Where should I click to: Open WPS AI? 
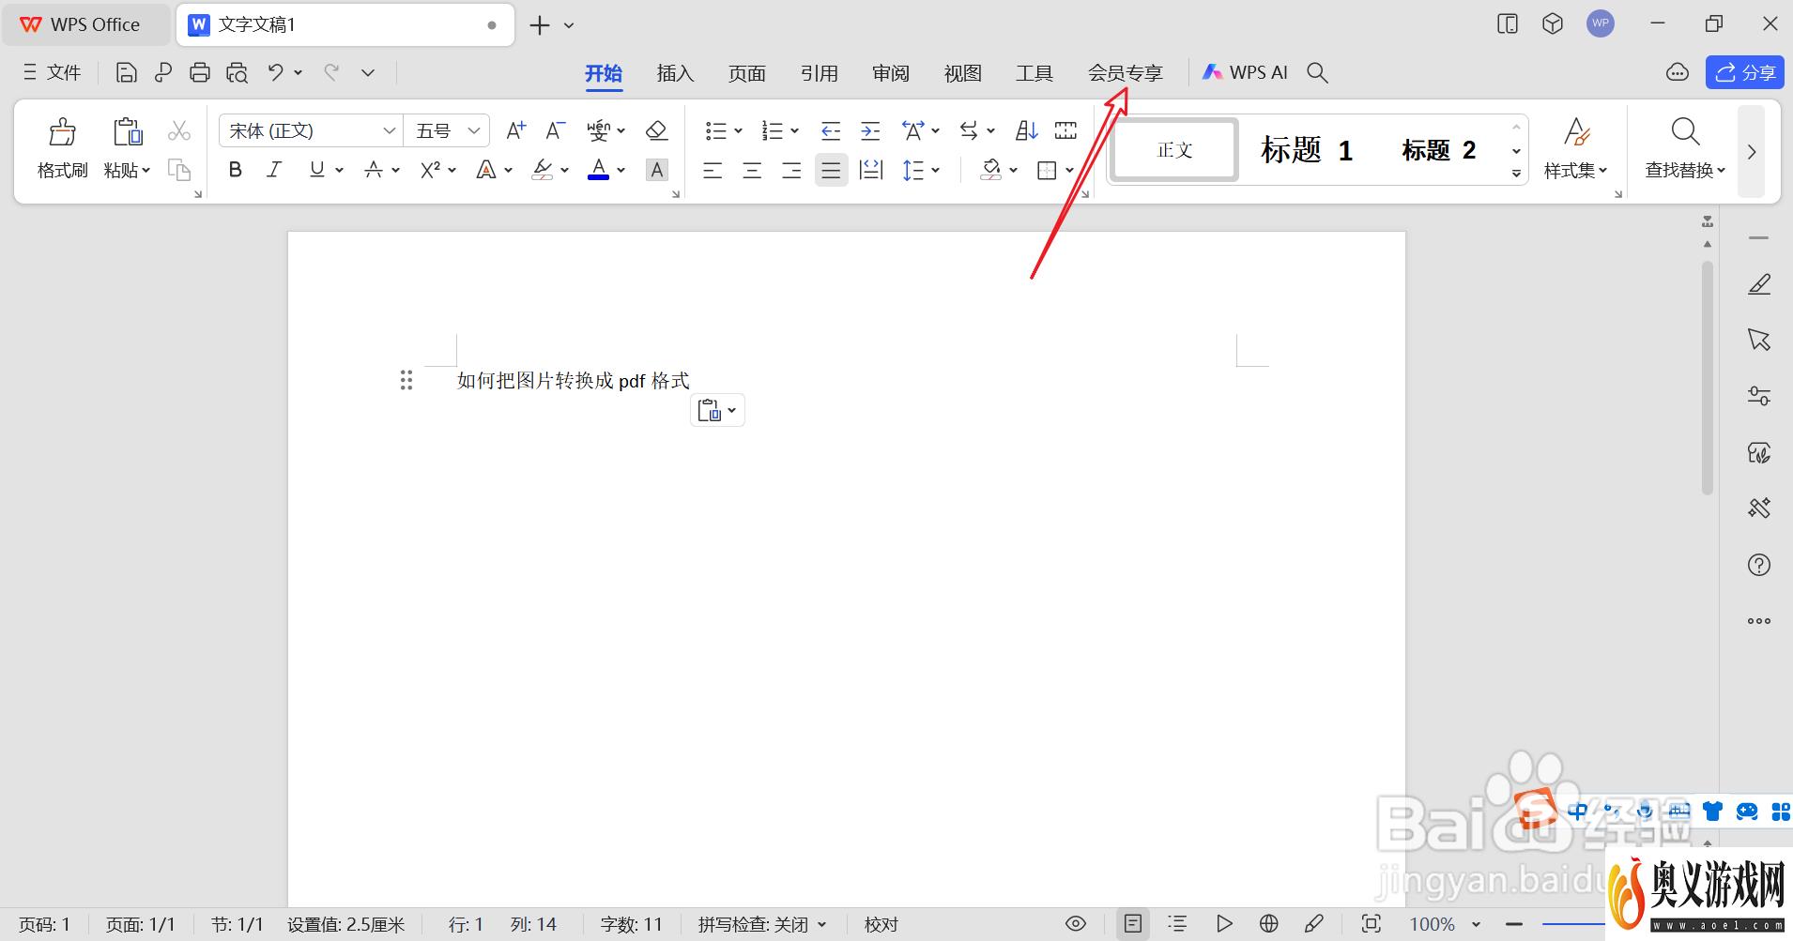(x=1246, y=72)
